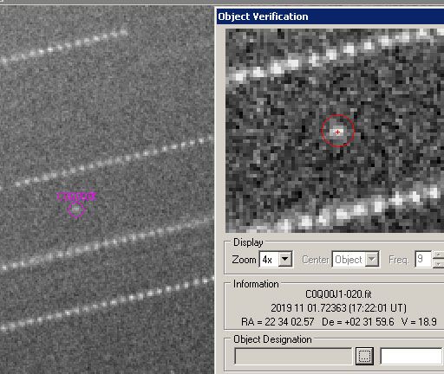The width and height of the screenshot is (444, 374).
Task: Click the red circle marker around the object
Action: (338, 131)
